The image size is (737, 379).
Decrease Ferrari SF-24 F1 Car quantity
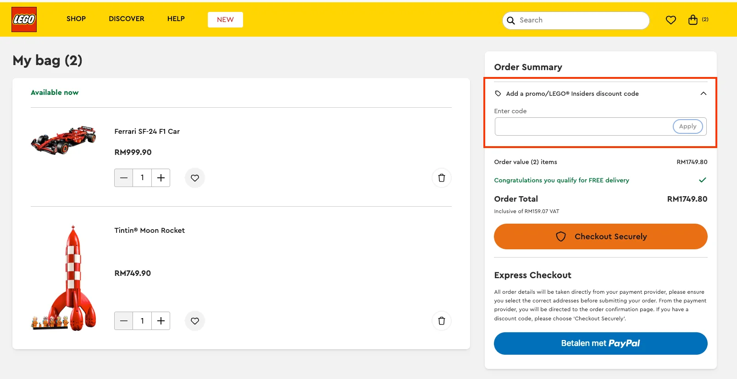[124, 178]
